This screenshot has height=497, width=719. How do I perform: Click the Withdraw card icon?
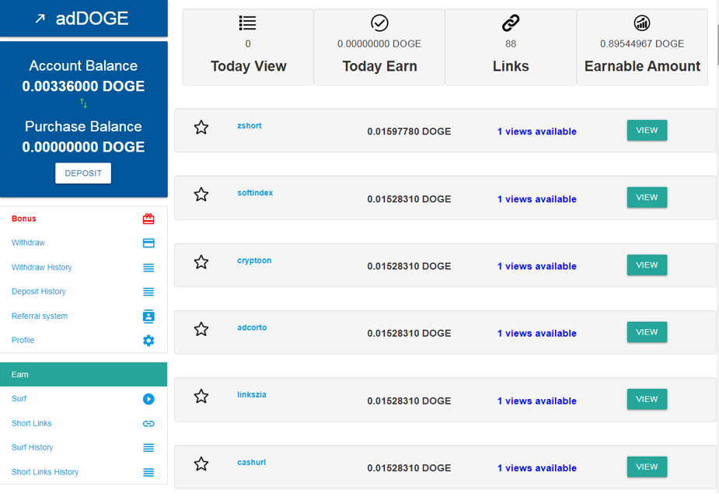(x=148, y=243)
